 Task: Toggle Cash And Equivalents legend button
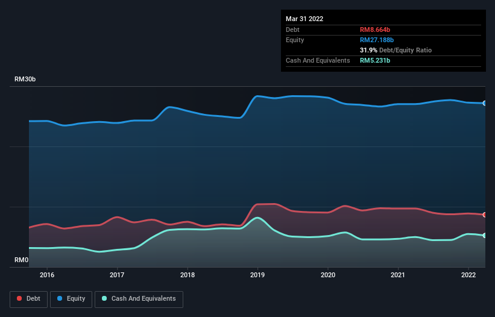[139, 299]
